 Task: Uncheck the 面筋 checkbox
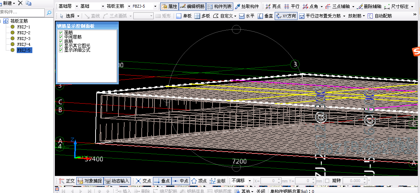[61, 33]
